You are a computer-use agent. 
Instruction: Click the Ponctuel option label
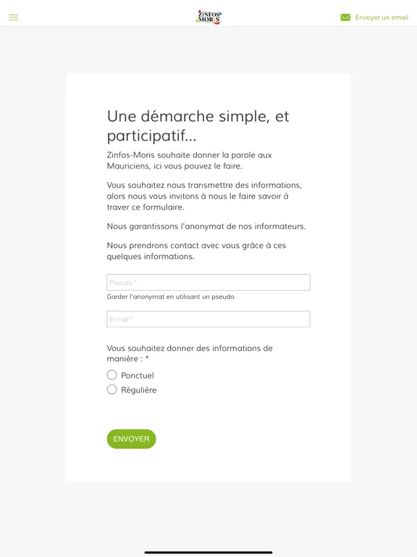138,376
